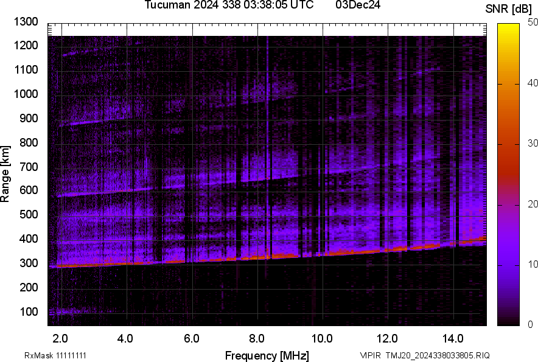Click the 100 label on the range axis

(29, 312)
